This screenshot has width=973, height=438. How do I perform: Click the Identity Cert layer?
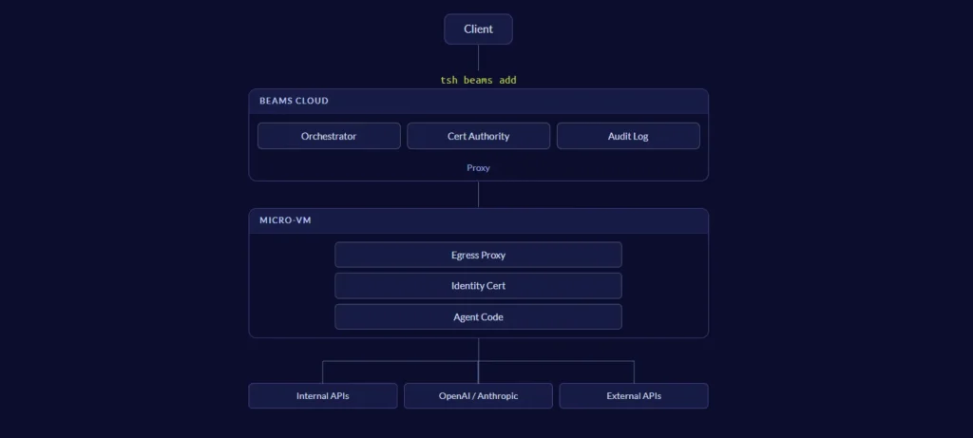pos(478,286)
